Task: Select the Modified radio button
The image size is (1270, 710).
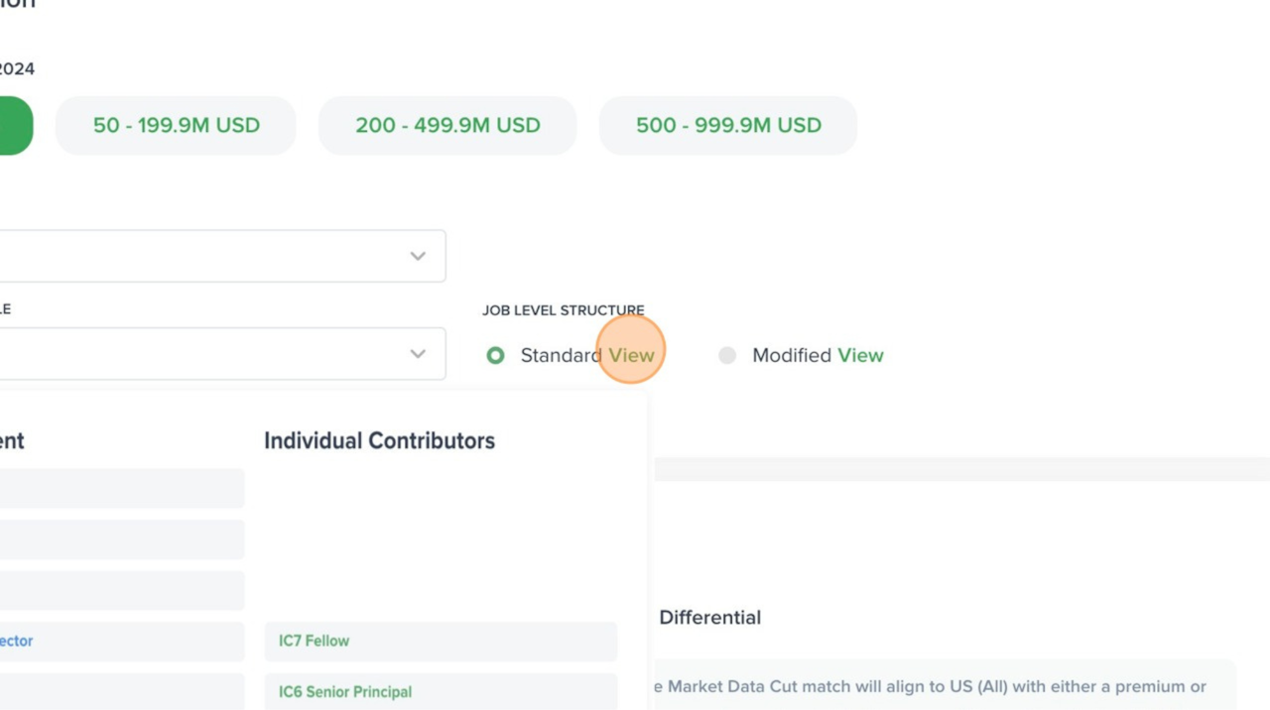Action: point(727,355)
